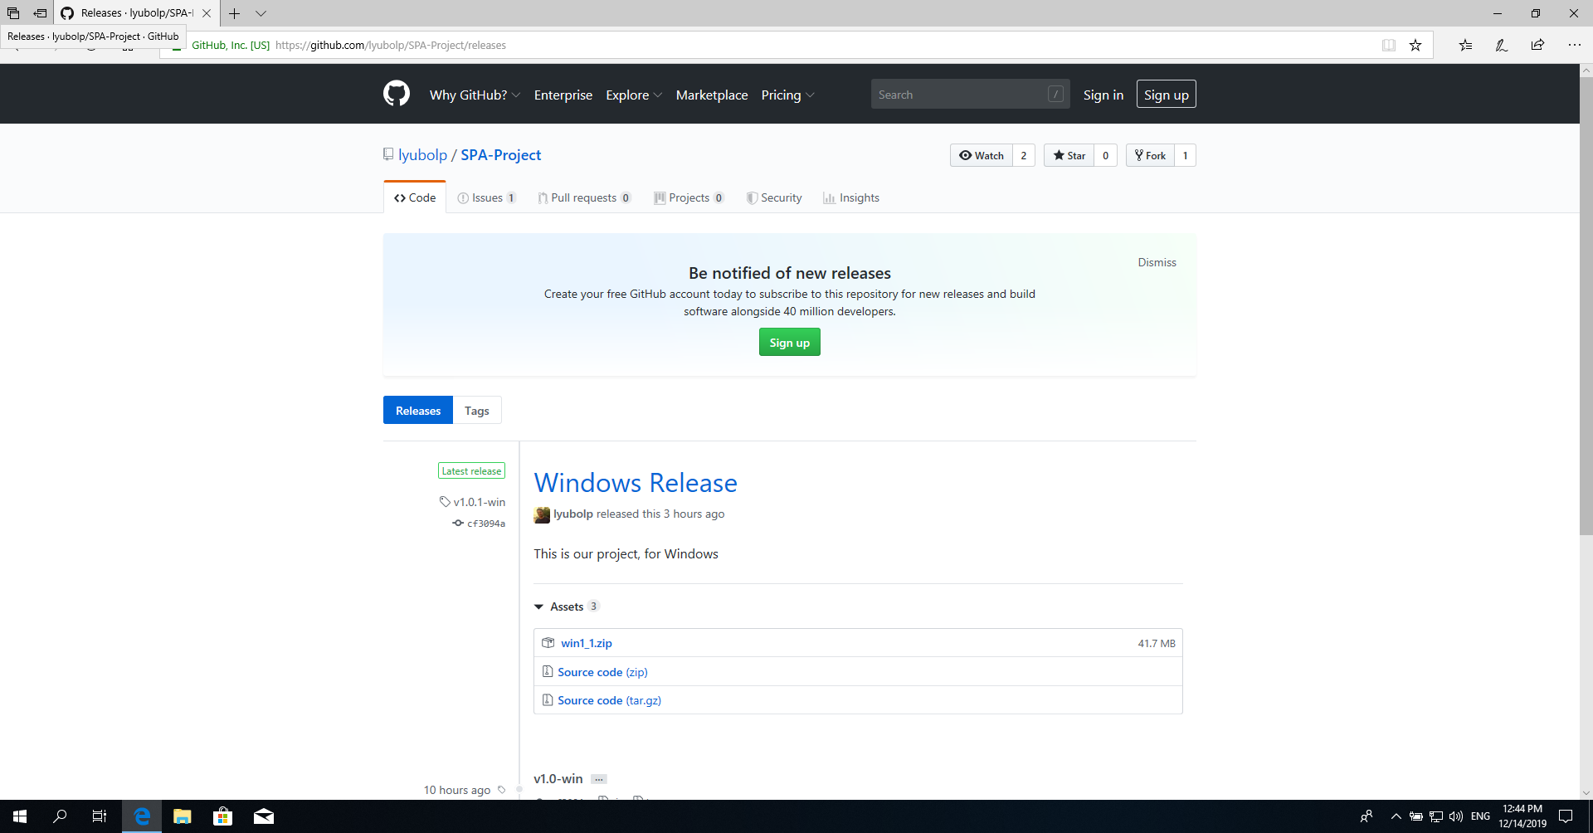1593x833 pixels.
Task: Open a new browser tab
Action: pos(235,13)
